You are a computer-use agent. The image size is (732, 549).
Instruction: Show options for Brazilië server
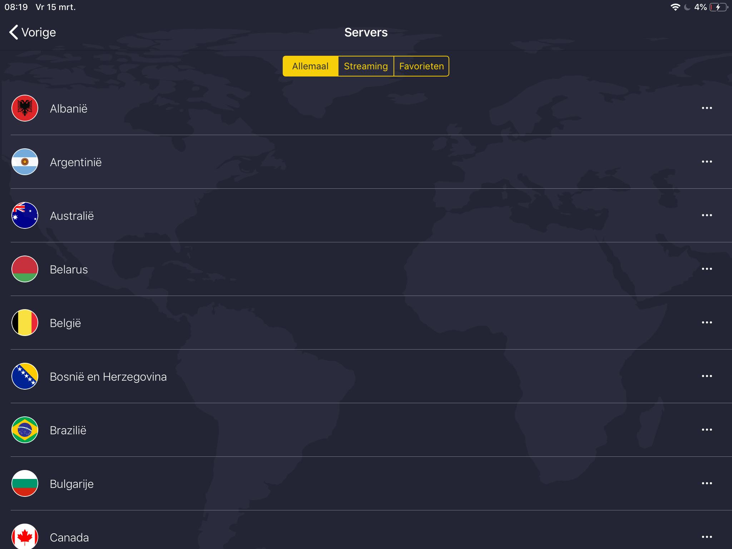707,430
